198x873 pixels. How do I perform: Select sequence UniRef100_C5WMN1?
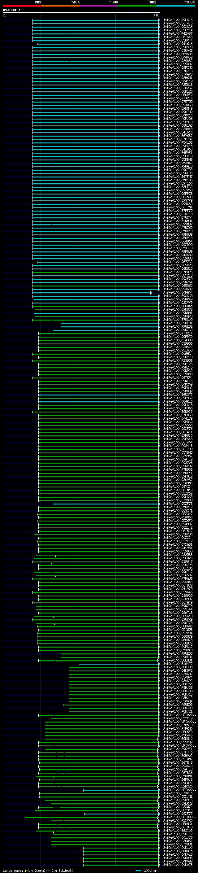click(178, 776)
